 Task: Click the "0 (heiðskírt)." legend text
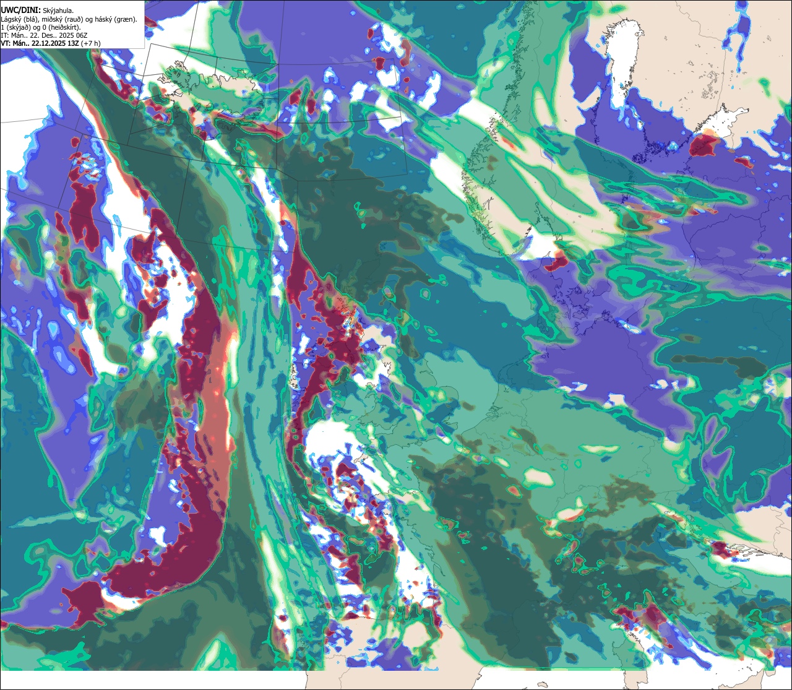pyautogui.click(x=61, y=28)
